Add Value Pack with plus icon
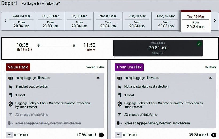219x139 pixels. (x=101, y=135)
